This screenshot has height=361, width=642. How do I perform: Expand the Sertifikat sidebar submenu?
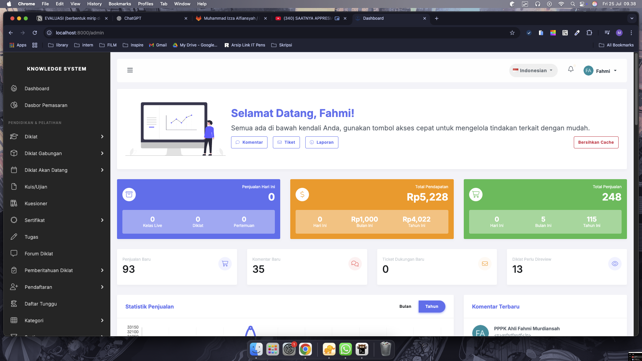(102, 220)
